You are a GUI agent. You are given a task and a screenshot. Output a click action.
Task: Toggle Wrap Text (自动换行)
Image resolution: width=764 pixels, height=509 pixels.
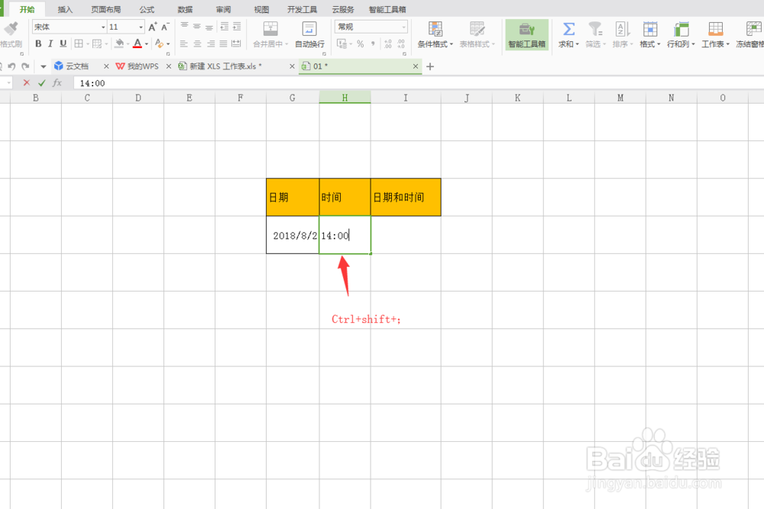click(x=309, y=35)
